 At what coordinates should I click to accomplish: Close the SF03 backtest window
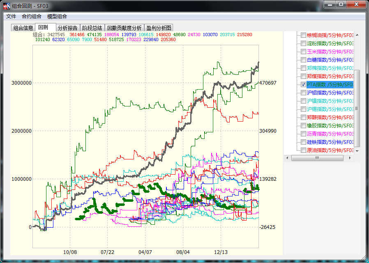coord(356,5)
